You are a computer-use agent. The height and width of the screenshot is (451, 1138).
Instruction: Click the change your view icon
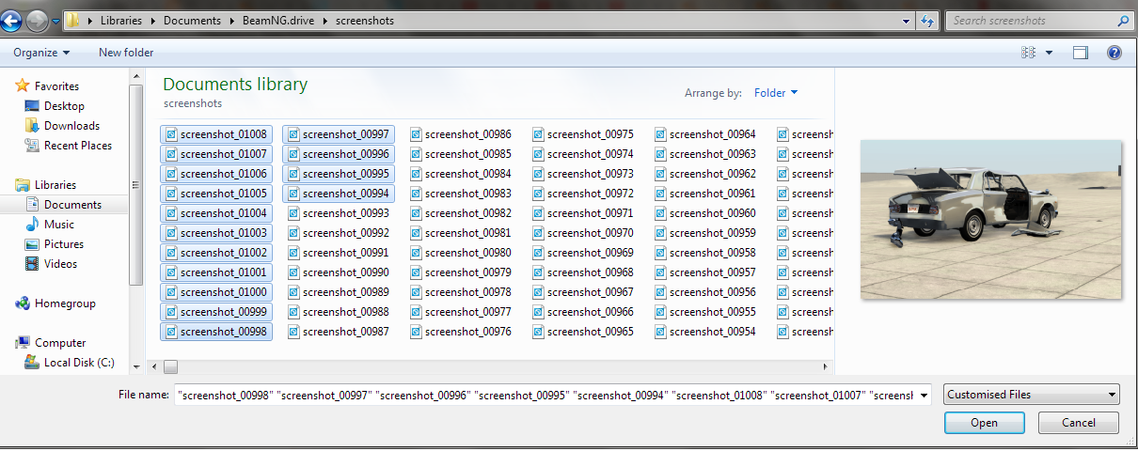click(x=1028, y=54)
